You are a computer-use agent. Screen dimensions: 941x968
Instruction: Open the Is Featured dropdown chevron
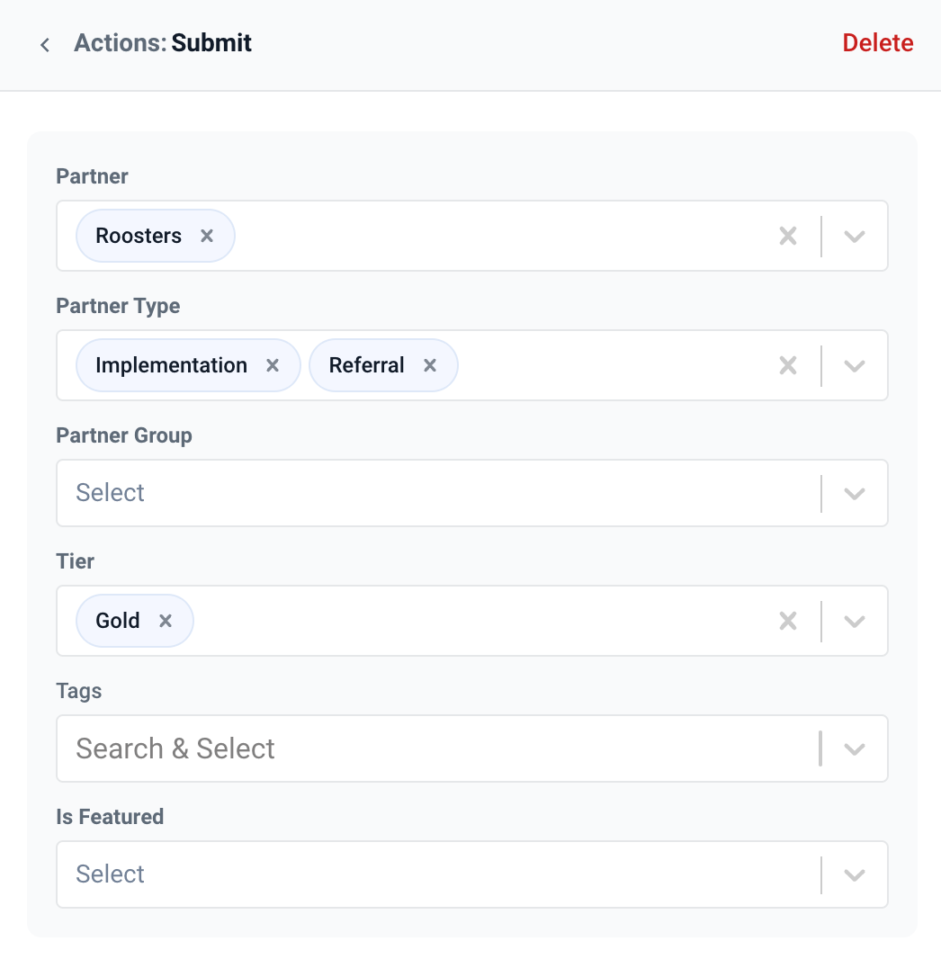pyautogui.click(x=855, y=874)
